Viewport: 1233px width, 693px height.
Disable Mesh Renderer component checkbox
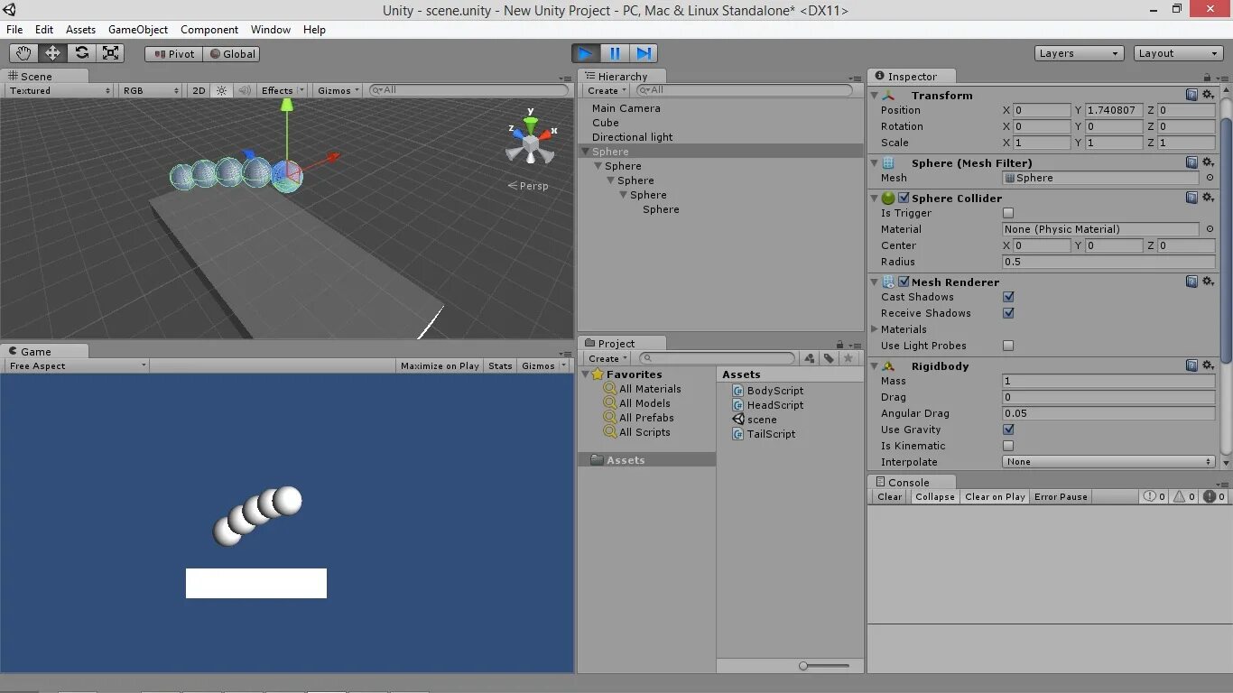pos(904,282)
